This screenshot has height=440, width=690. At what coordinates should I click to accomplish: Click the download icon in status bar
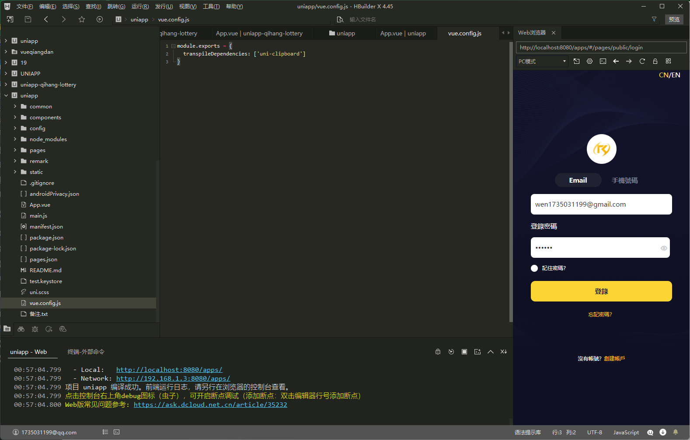click(x=663, y=432)
